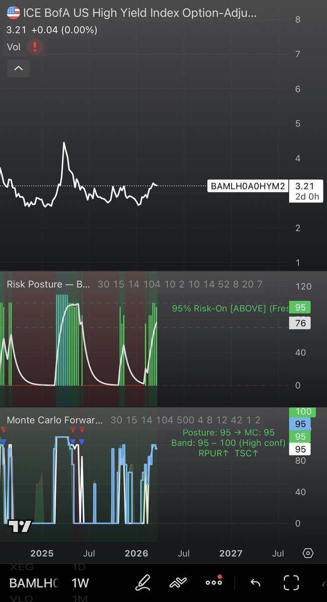Select the Risk Posture indicator legend
The width and height of the screenshot is (327, 602).
(49, 284)
